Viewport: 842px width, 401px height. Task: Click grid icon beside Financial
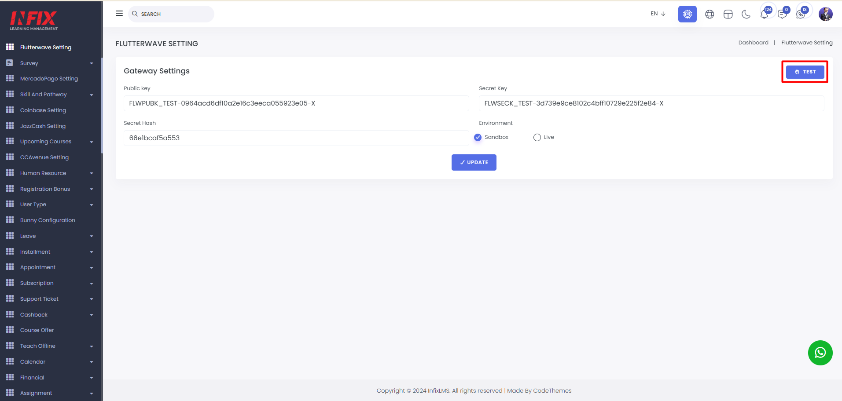(10, 377)
